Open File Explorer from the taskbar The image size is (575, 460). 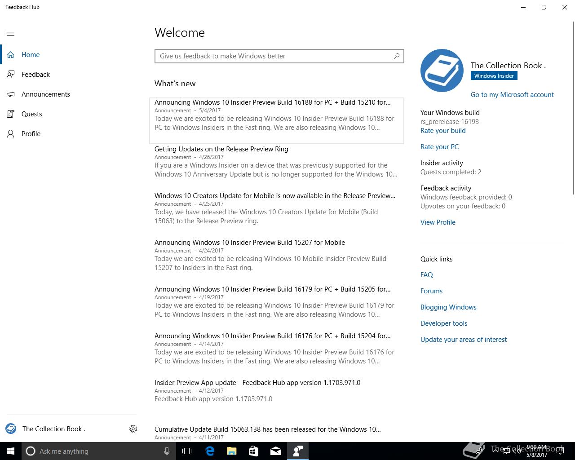point(232,451)
